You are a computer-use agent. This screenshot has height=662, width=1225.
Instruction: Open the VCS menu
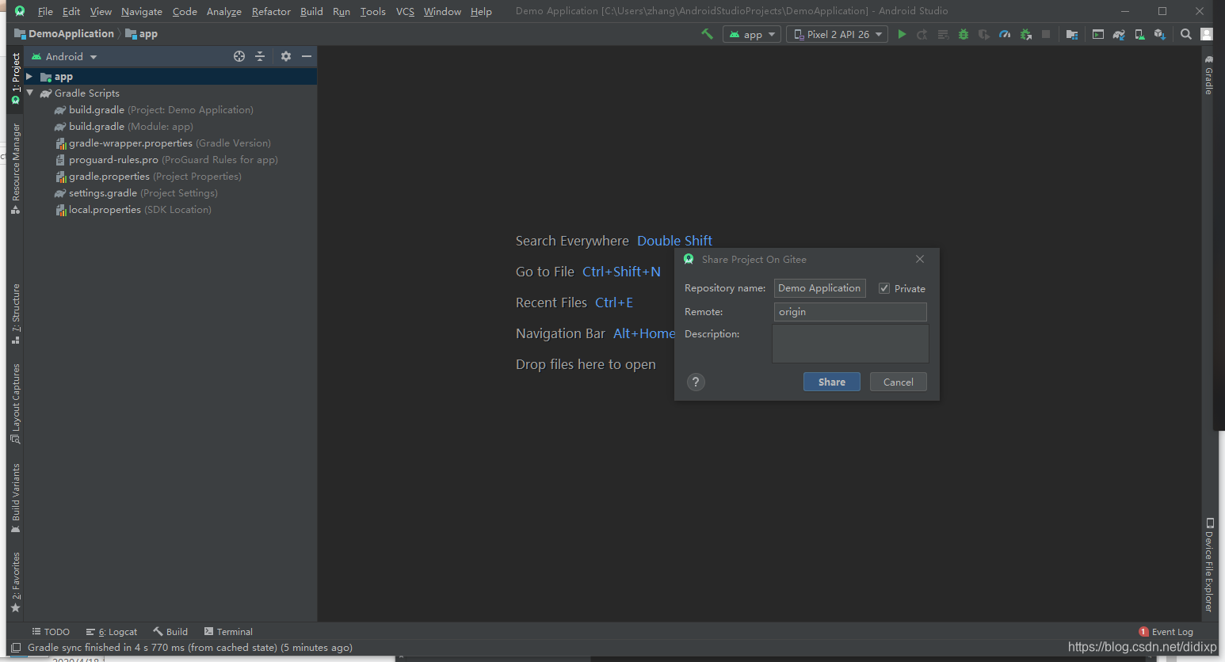[404, 11]
